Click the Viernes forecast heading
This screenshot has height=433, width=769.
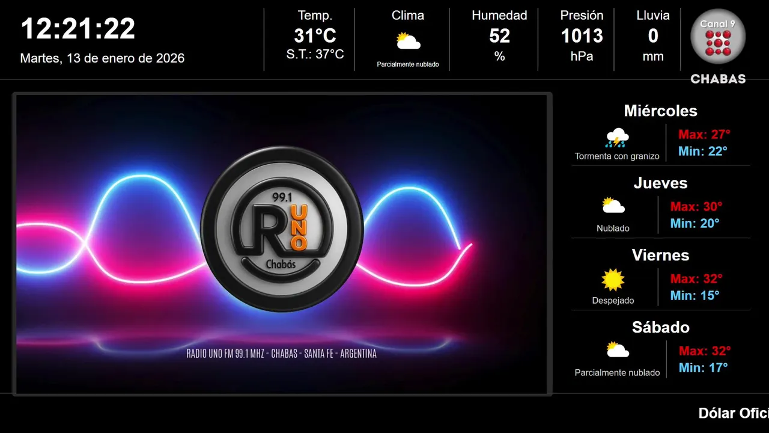661,255
